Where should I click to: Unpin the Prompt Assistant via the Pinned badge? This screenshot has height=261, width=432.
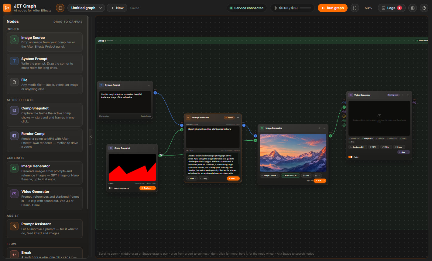[x=229, y=118]
